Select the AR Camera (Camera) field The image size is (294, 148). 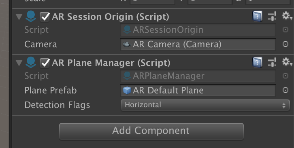[x=198, y=44]
